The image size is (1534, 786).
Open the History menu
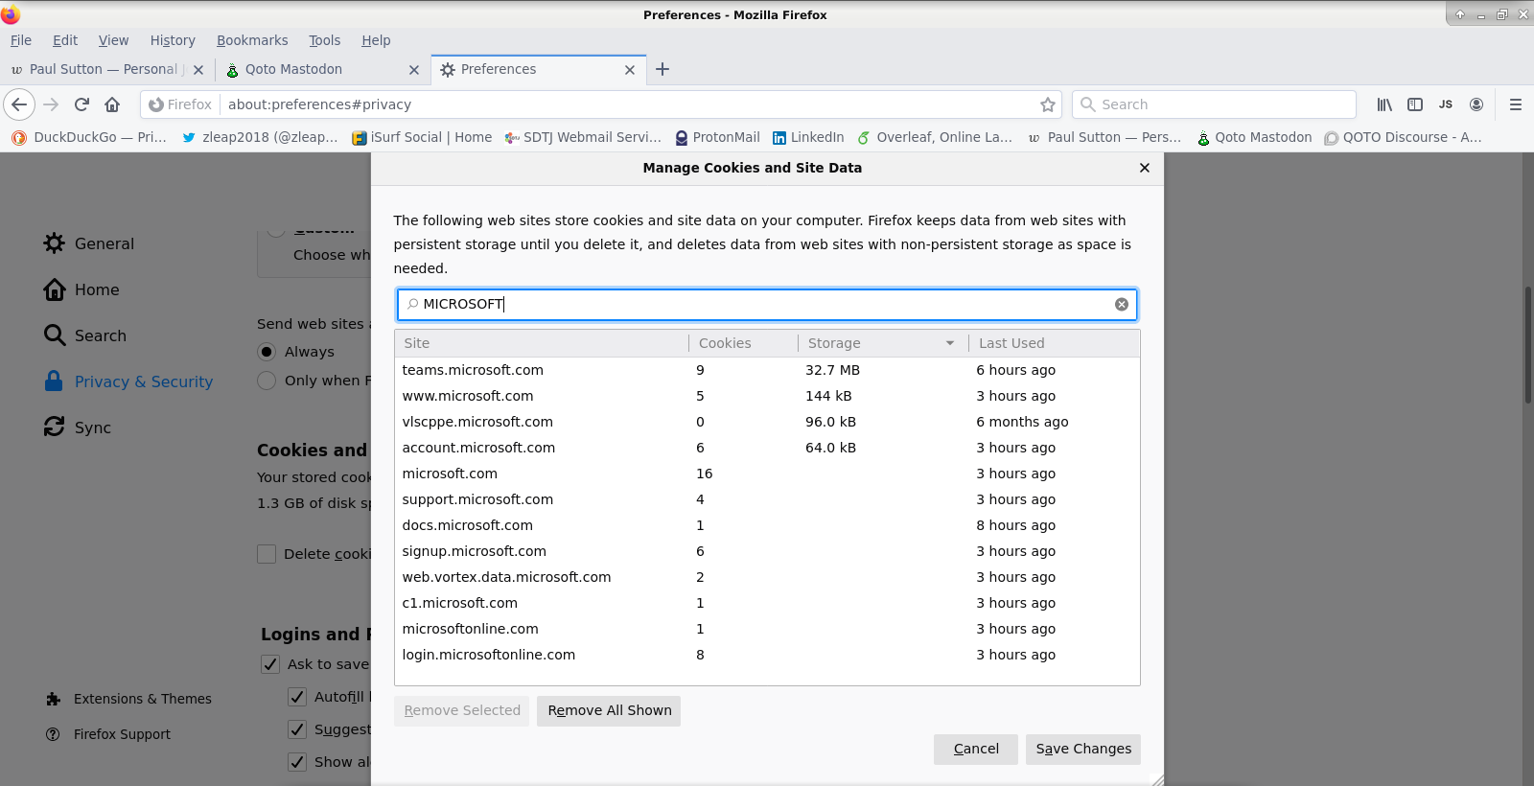(x=173, y=40)
